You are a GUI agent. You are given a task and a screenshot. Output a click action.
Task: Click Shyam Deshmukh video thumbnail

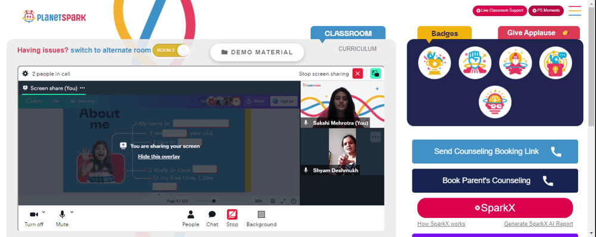tap(342, 151)
